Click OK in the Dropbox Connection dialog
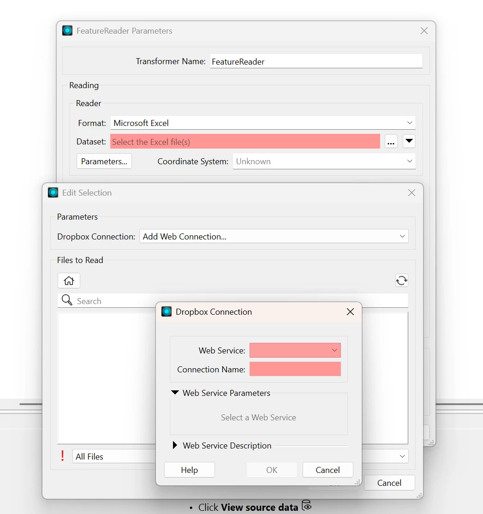483x514 pixels. tap(272, 470)
